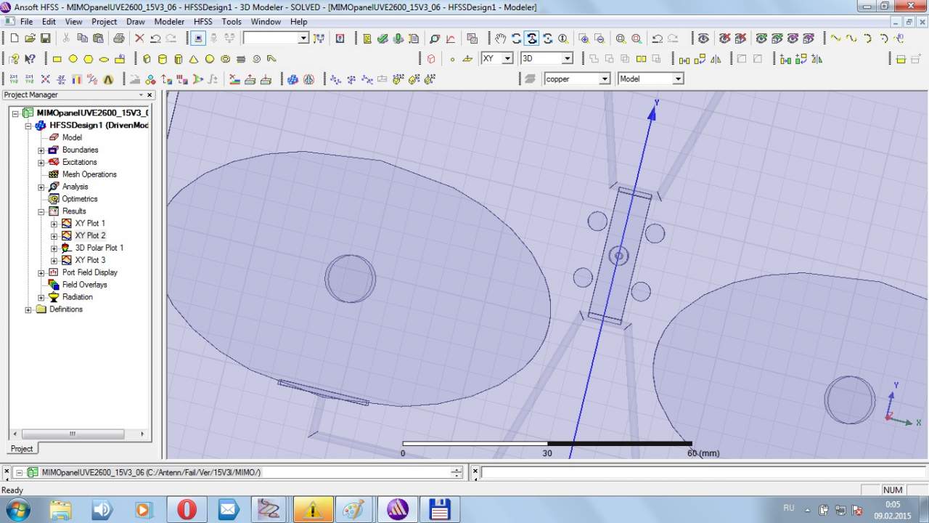929x523 pixels.
Task: Toggle the object selection mode button
Action: tap(199, 38)
